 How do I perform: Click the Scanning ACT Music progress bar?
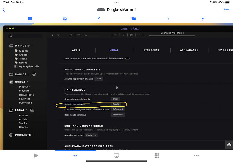pos(172,36)
